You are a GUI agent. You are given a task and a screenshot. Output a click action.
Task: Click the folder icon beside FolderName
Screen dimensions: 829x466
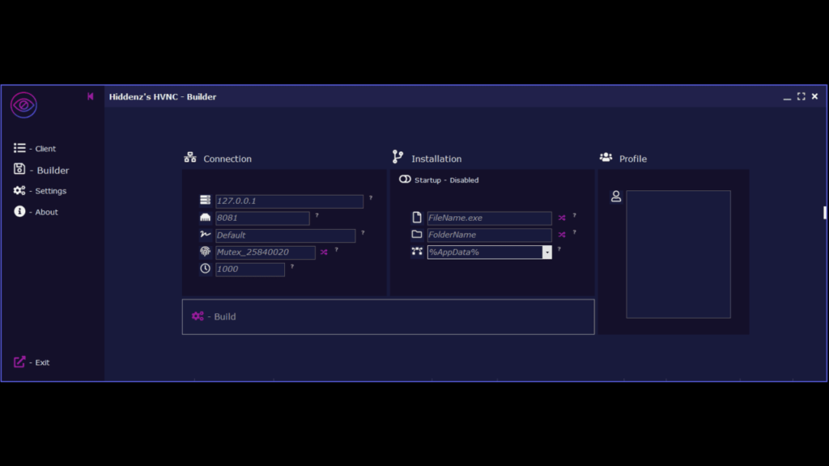tap(417, 234)
